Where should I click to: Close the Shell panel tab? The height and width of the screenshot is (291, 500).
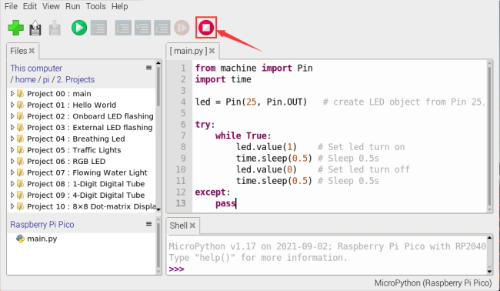tap(192, 226)
